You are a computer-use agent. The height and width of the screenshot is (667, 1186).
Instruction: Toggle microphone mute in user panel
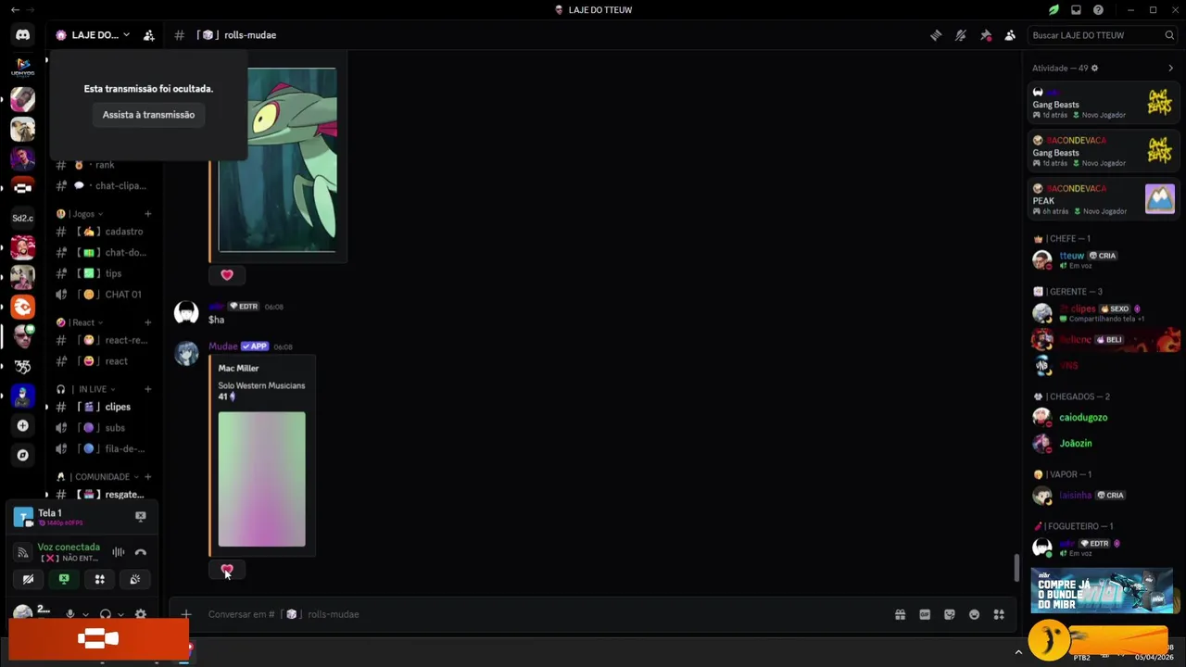(x=69, y=614)
